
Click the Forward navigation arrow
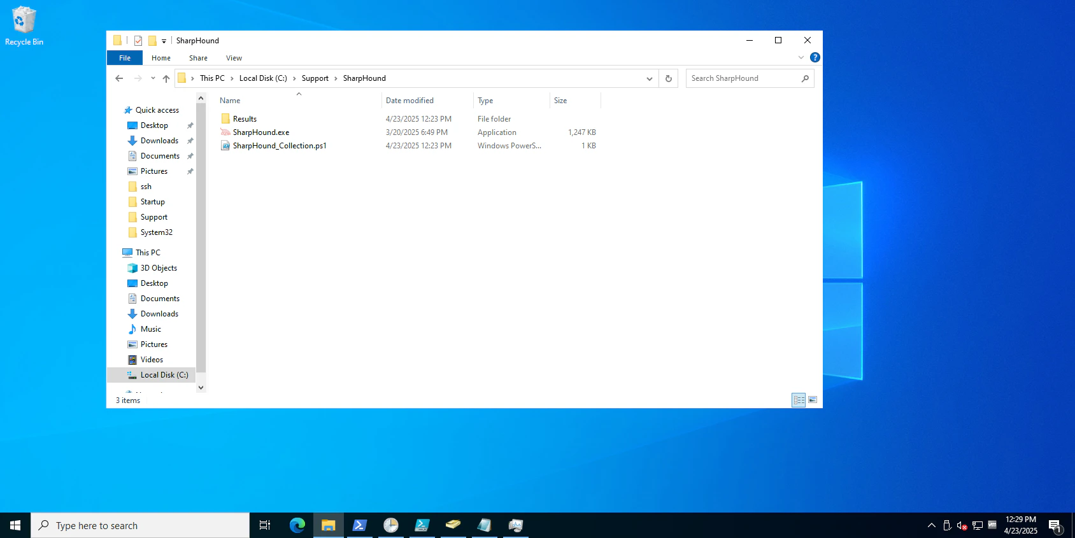[138, 78]
